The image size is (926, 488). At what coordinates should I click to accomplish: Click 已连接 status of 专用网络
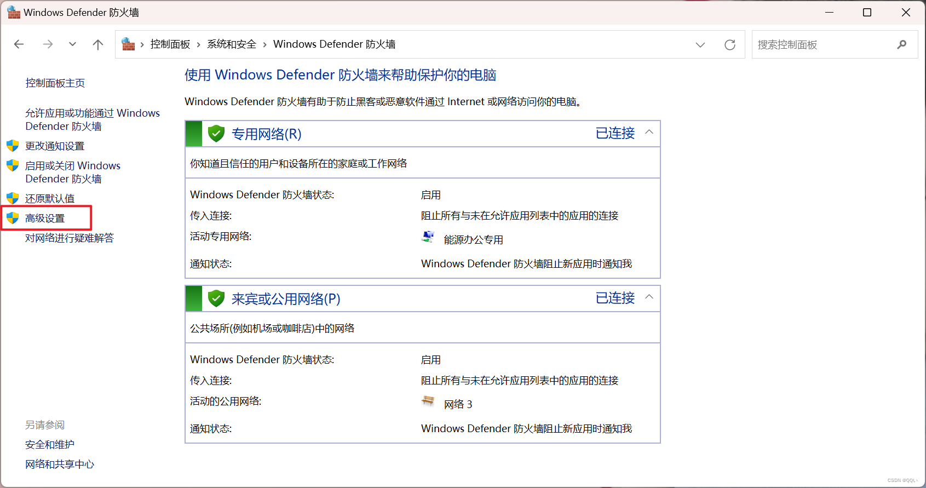(x=616, y=133)
